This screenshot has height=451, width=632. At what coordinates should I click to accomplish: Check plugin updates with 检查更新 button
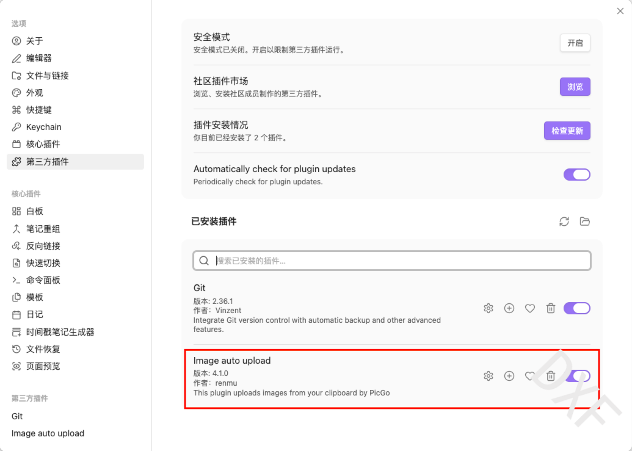tap(567, 131)
